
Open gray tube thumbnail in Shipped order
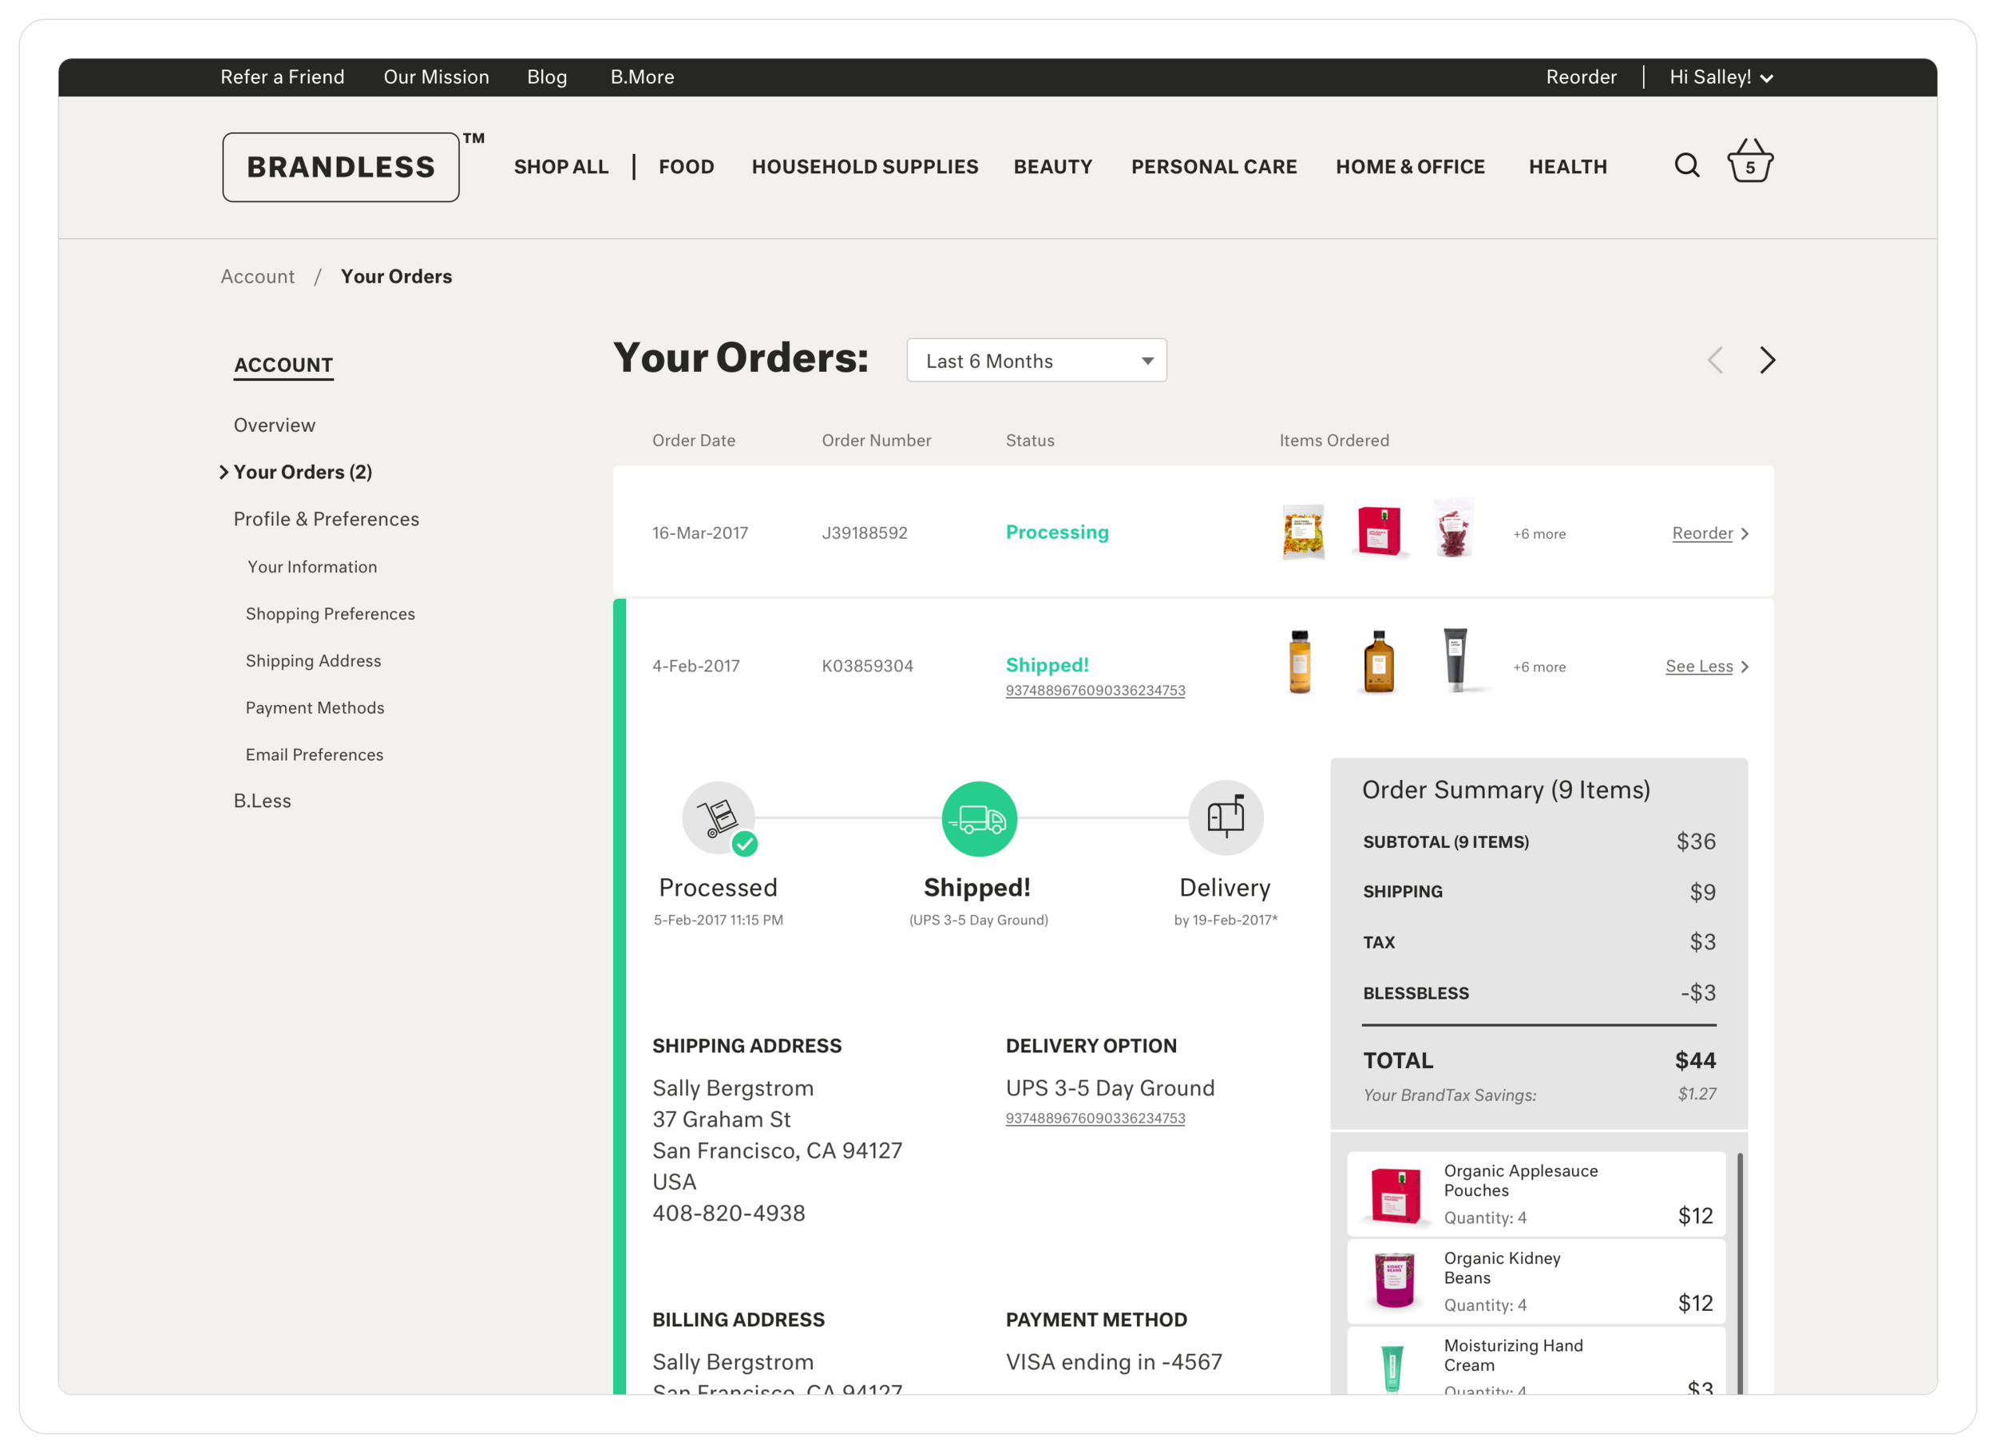(1455, 660)
